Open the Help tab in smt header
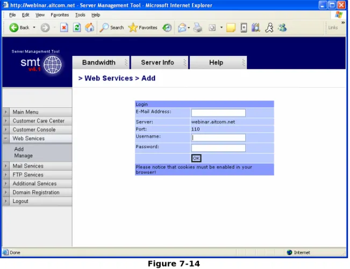Image resolution: width=350 pixels, height=269 pixels. pos(218,63)
